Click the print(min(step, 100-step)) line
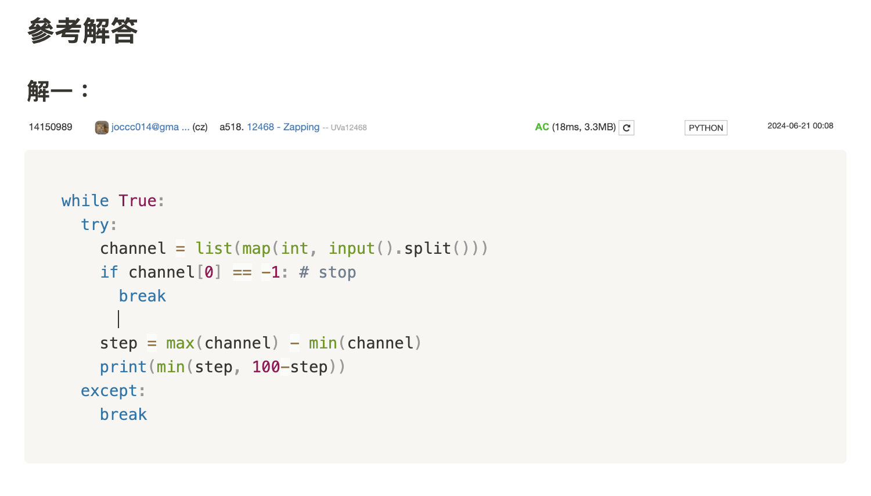This screenshot has height=496, width=871. tap(222, 367)
